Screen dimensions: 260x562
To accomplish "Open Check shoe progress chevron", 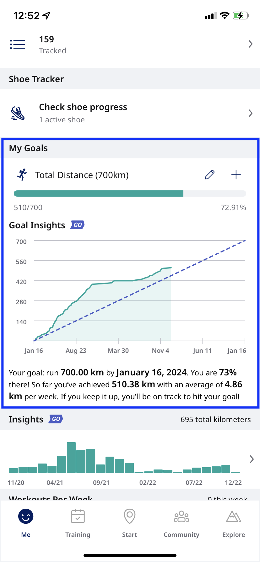I will click(250, 113).
